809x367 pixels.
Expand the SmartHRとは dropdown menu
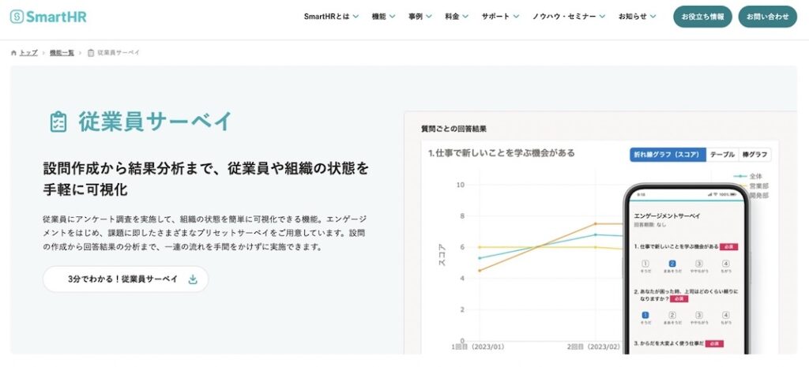click(x=331, y=17)
